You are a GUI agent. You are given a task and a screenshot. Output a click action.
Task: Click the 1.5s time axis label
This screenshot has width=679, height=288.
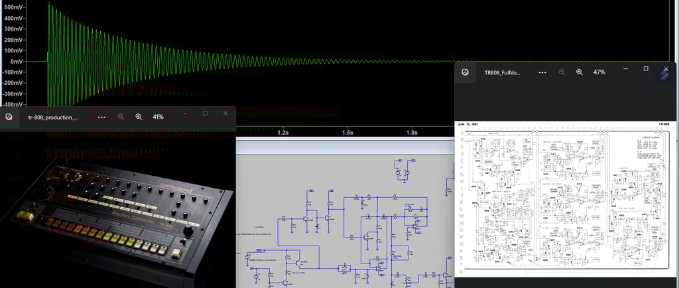click(x=347, y=133)
